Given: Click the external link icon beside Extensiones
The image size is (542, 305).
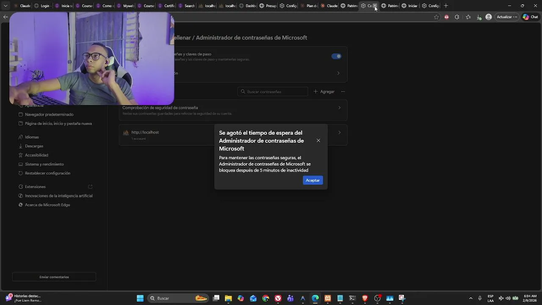Looking at the screenshot, I should [x=90, y=187].
